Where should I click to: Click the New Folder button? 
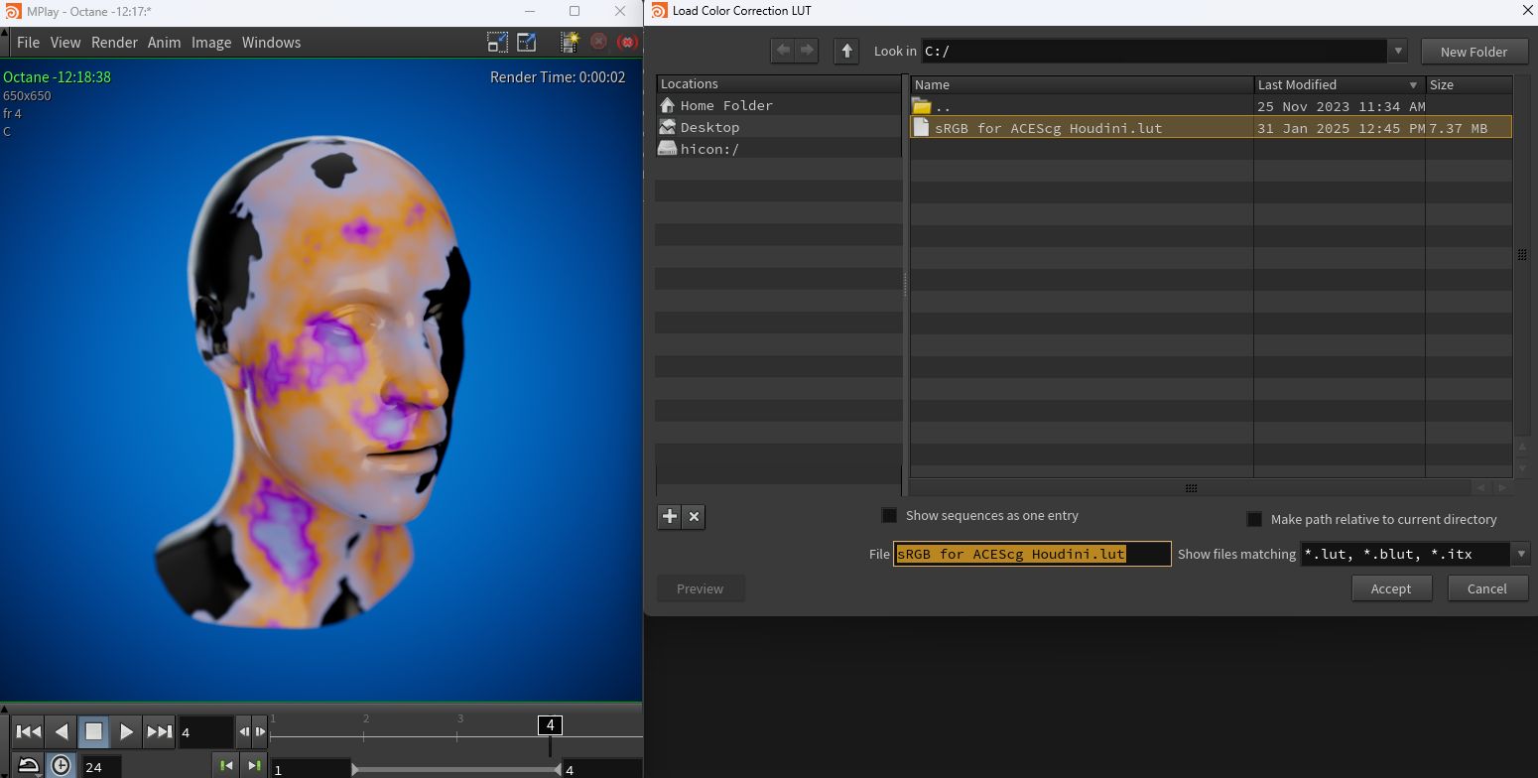point(1474,52)
